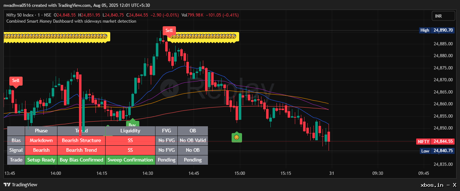The width and height of the screenshot is (460, 191).
Task: Open the INR currency selector
Action: pyautogui.click(x=443, y=16)
